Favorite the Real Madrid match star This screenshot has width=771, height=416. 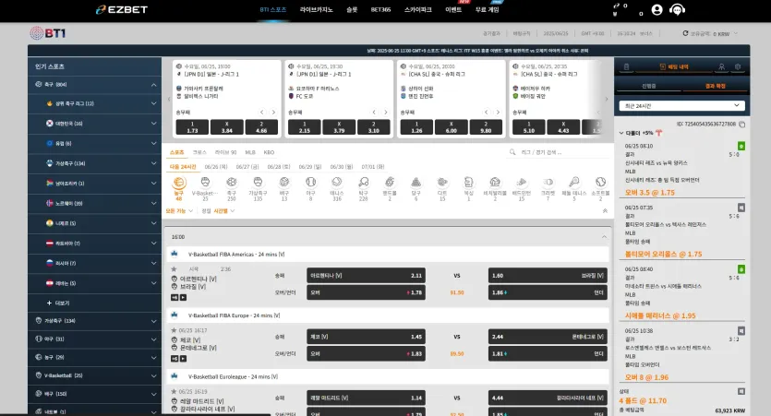click(x=174, y=391)
